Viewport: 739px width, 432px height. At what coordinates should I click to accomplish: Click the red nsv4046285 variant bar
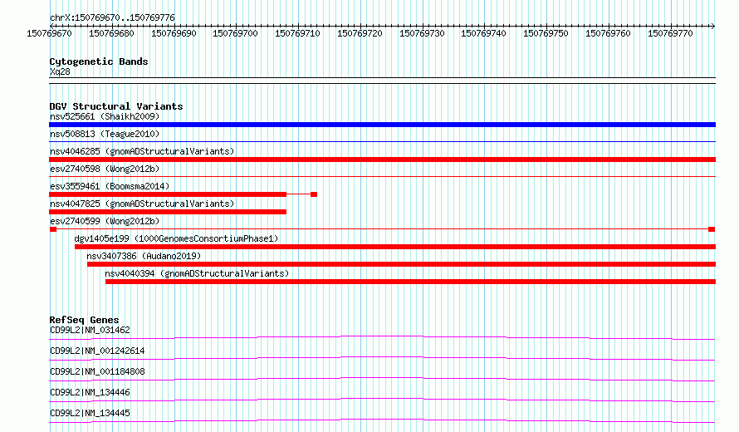(x=382, y=160)
